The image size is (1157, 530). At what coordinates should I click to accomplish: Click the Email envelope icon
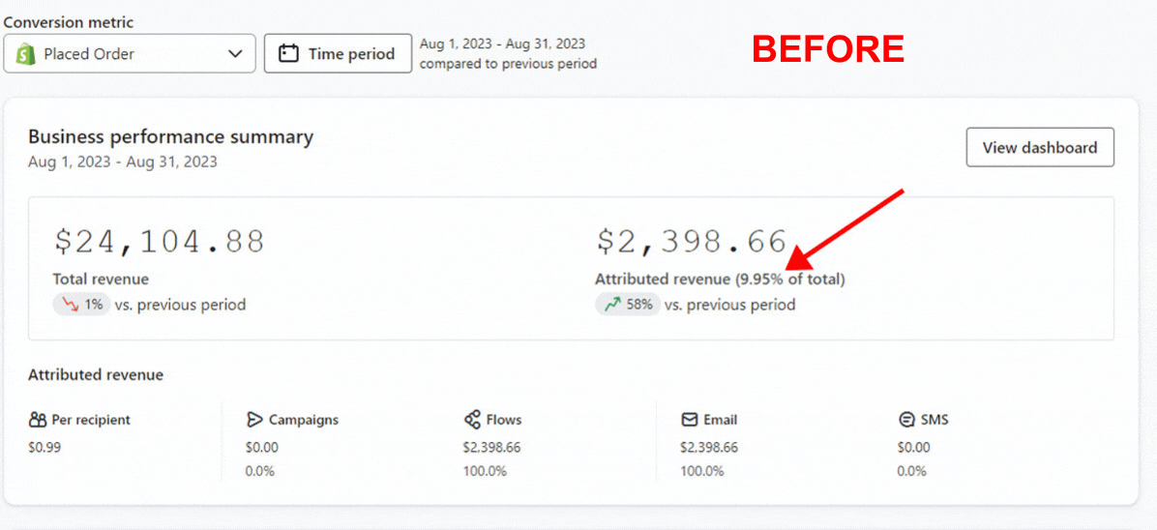[689, 420]
